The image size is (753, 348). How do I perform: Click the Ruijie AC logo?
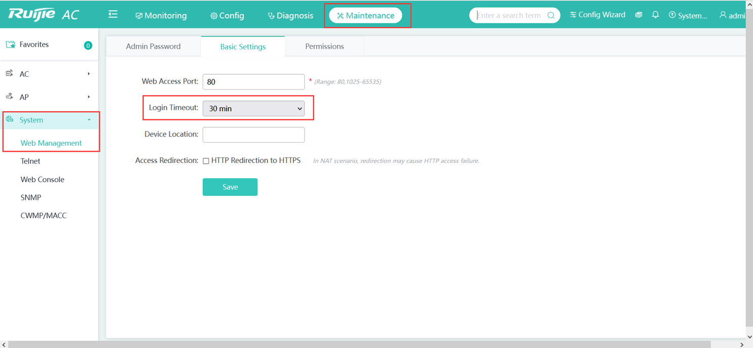click(44, 14)
